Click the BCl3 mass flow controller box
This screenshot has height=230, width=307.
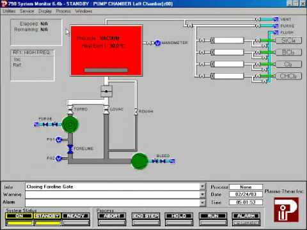(x=227, y=52)
